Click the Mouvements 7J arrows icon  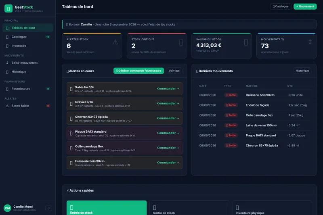310,42
